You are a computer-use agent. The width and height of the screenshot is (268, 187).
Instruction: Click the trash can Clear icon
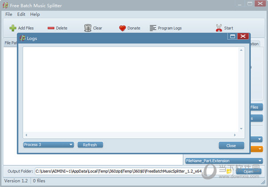pyautogui.click(x=88, y=28)
